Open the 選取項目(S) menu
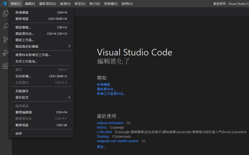Viewport: 249px width, 155px height. (x=47, y=4)
